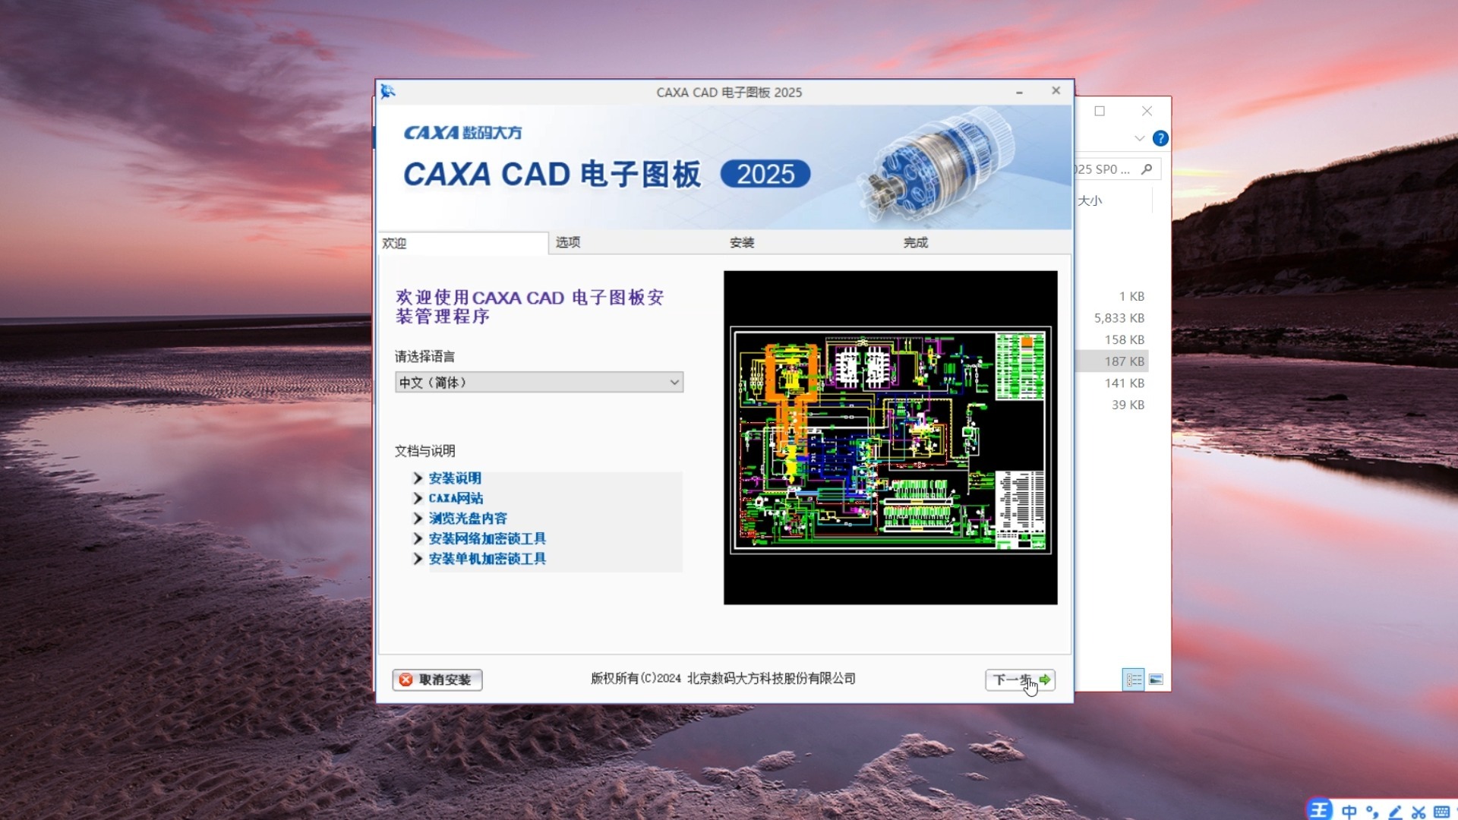Image resolution: width=1458 pixels, height=820 pixels.
Task: Click the Explorer search box
Action: click(x=1117, y=169)
